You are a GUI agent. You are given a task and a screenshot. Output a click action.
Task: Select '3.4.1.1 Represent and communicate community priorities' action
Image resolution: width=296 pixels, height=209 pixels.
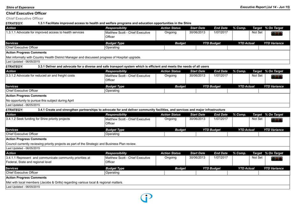[x=48, y=160]
